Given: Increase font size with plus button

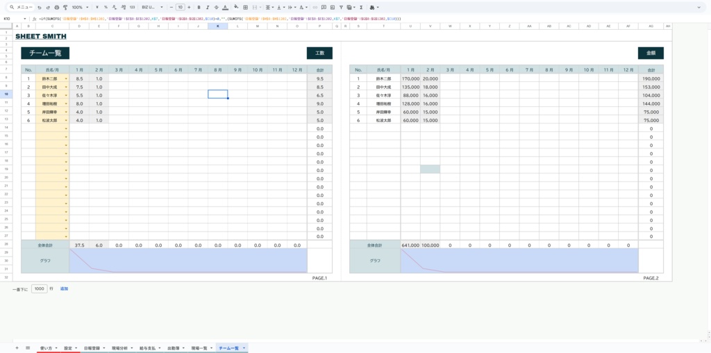Looking at the screenshot, I should click(x=189, y=8).
